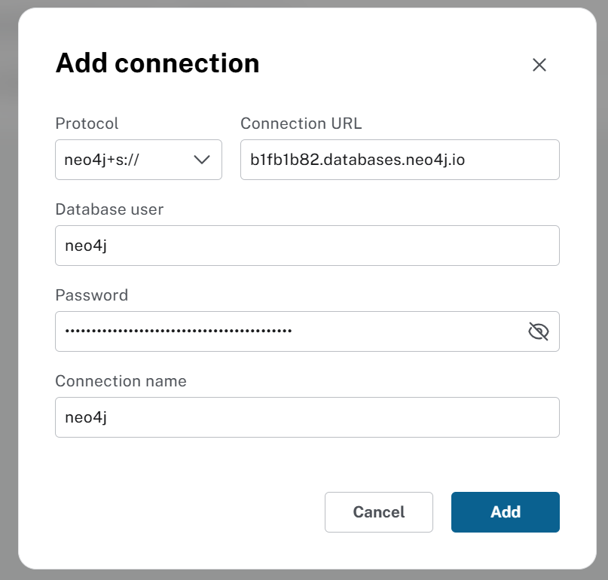The image size is (608, 580).
Task: Click the b1fb1b82.databases.neo4j.io text
Action: 357,160
